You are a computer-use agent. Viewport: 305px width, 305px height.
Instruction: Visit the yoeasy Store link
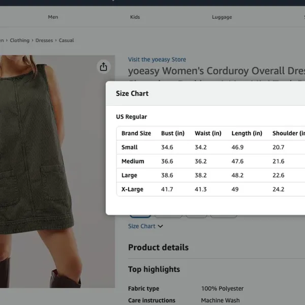coord(157,59)
